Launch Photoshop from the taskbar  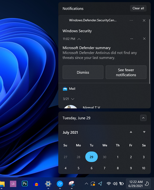(x=25, y=184)
